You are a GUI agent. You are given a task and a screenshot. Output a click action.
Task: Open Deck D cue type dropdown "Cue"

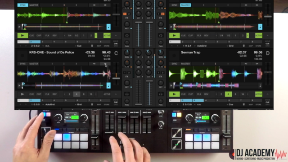coord(230,104)
